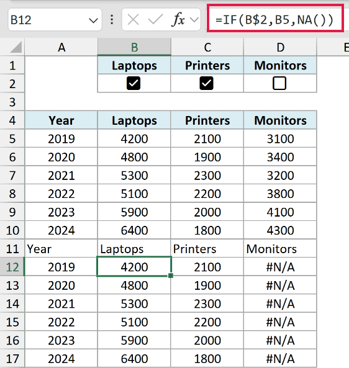Open the Insert Function fx button

pyautogui.click(x=178, y=20)
